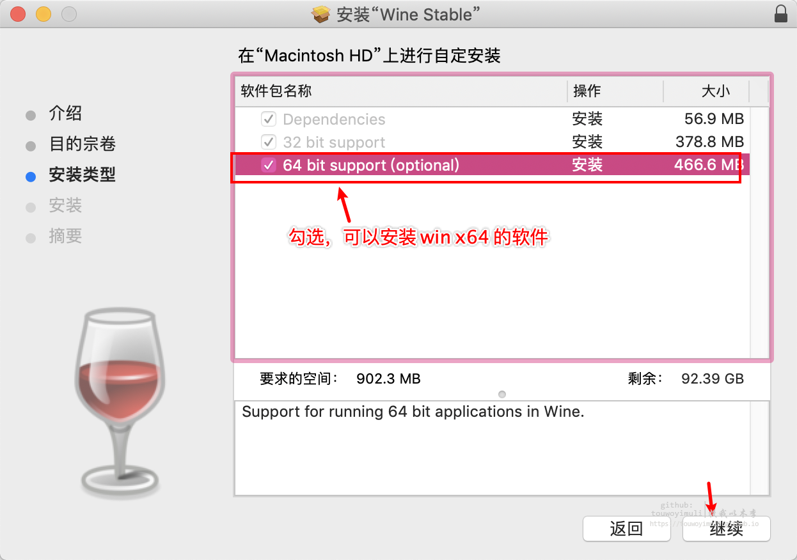The height and width of the screenshot is (560, 797).
Task: Toggle the 32 bit support checkbox
Action: pos(269,142)
